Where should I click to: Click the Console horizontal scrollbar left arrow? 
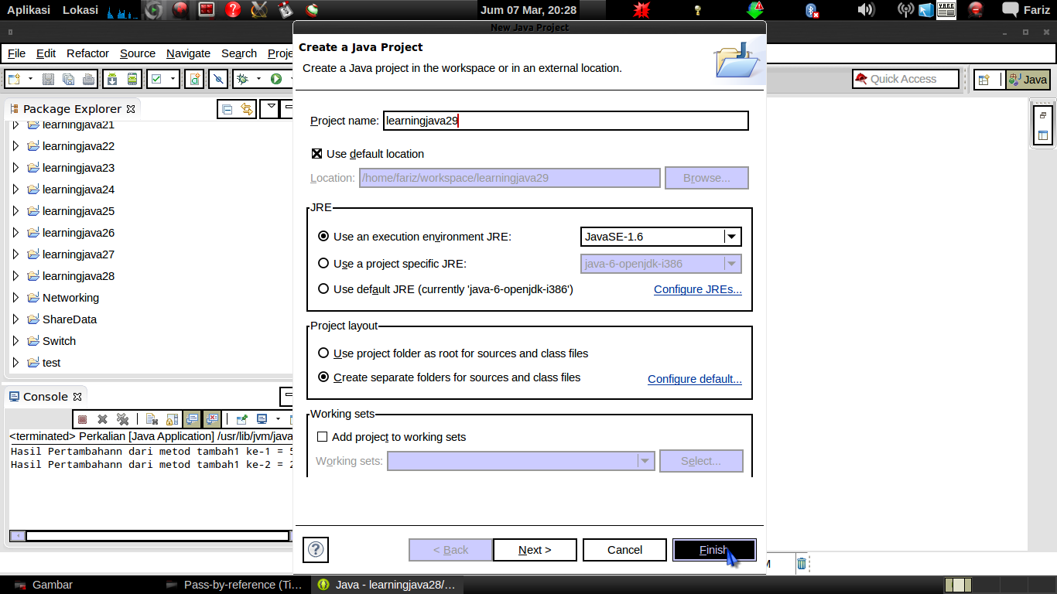[x=17, y=535]
